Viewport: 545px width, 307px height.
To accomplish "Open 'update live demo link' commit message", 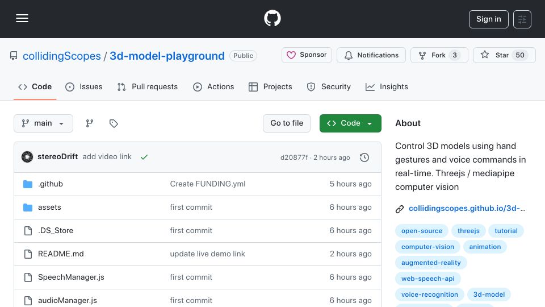I will tap(208, 254).
